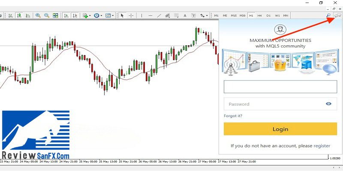343x171 pixels.
Task: Expand the templates dropdown arrow
Action: click(x=113, y=16)
